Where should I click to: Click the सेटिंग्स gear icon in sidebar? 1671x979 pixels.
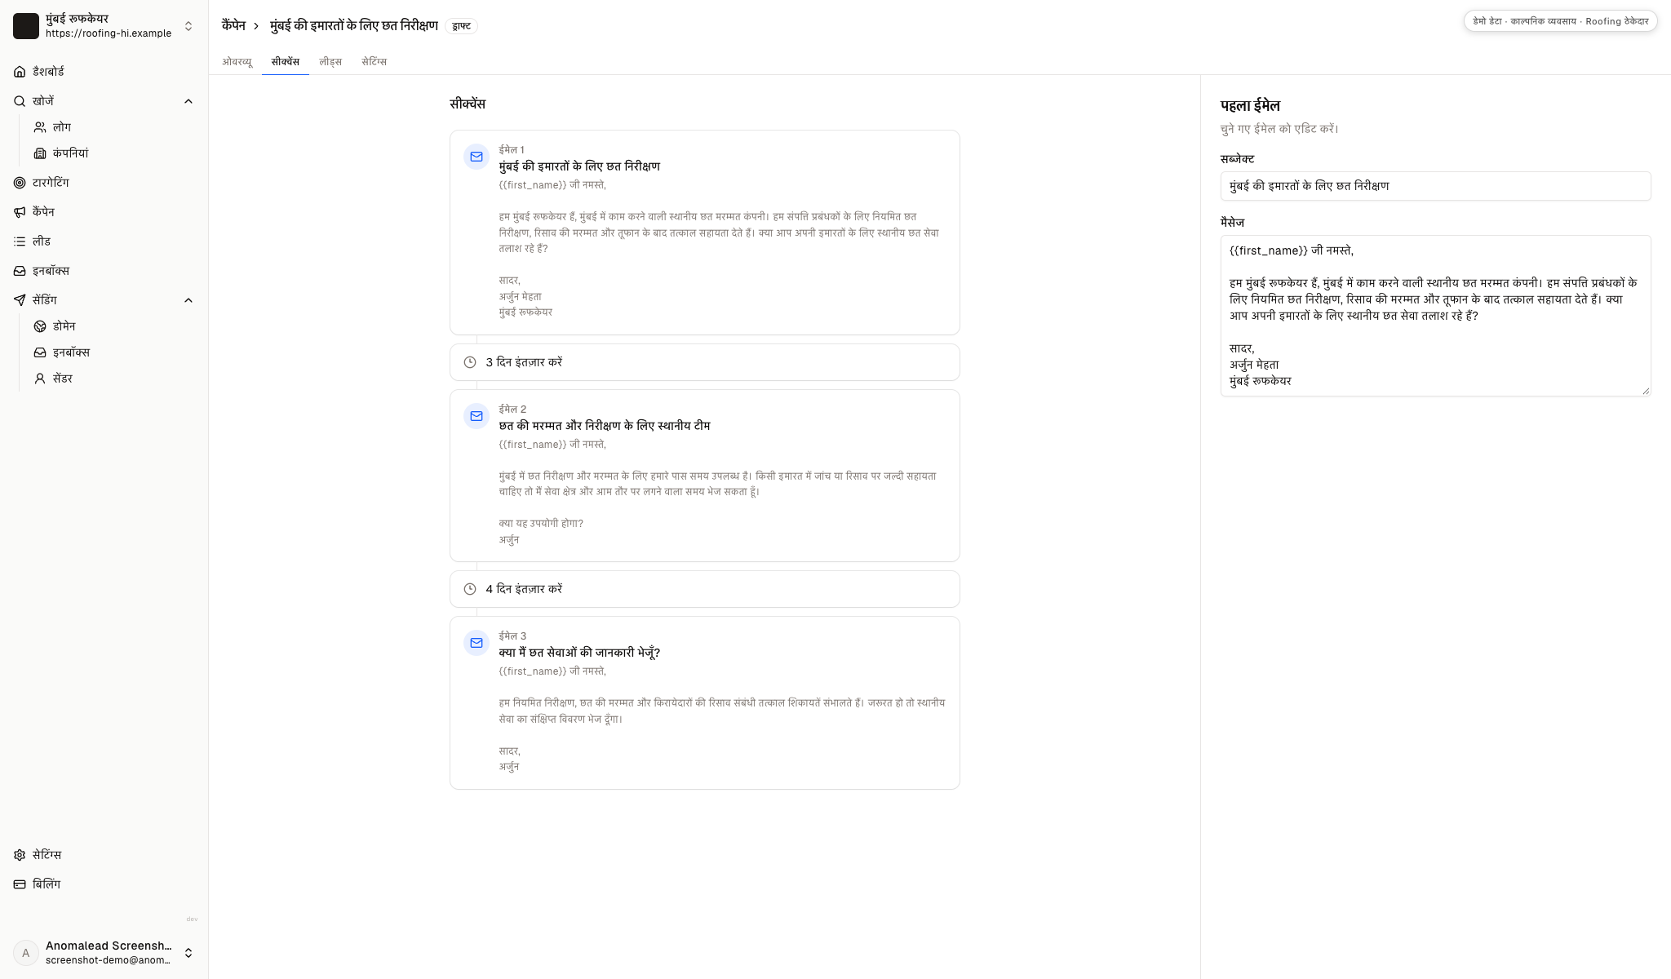(20, 855)
